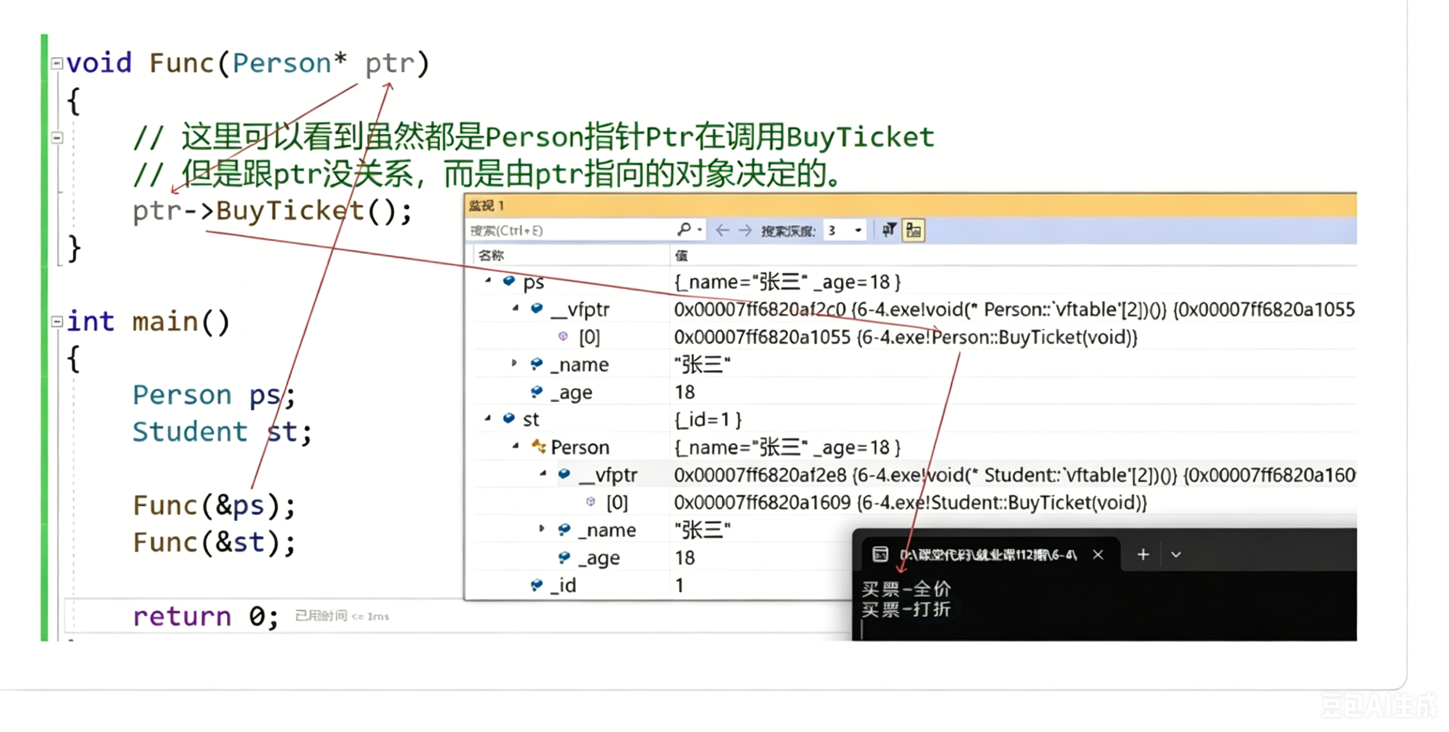Click the terminal tab icon
Screen dimensions: 1449x732
point(880,554)
